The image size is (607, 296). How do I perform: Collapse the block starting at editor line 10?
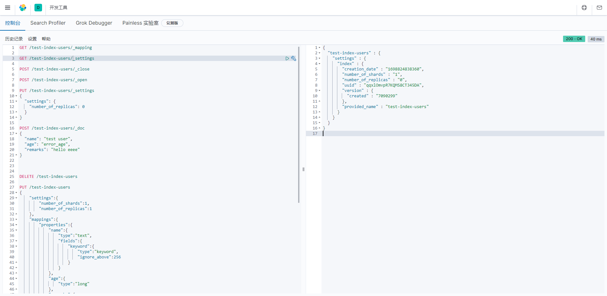point(16,96)
